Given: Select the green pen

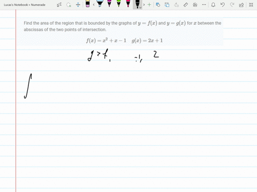Looking at the screenshot, I should [x=119, y=4].
